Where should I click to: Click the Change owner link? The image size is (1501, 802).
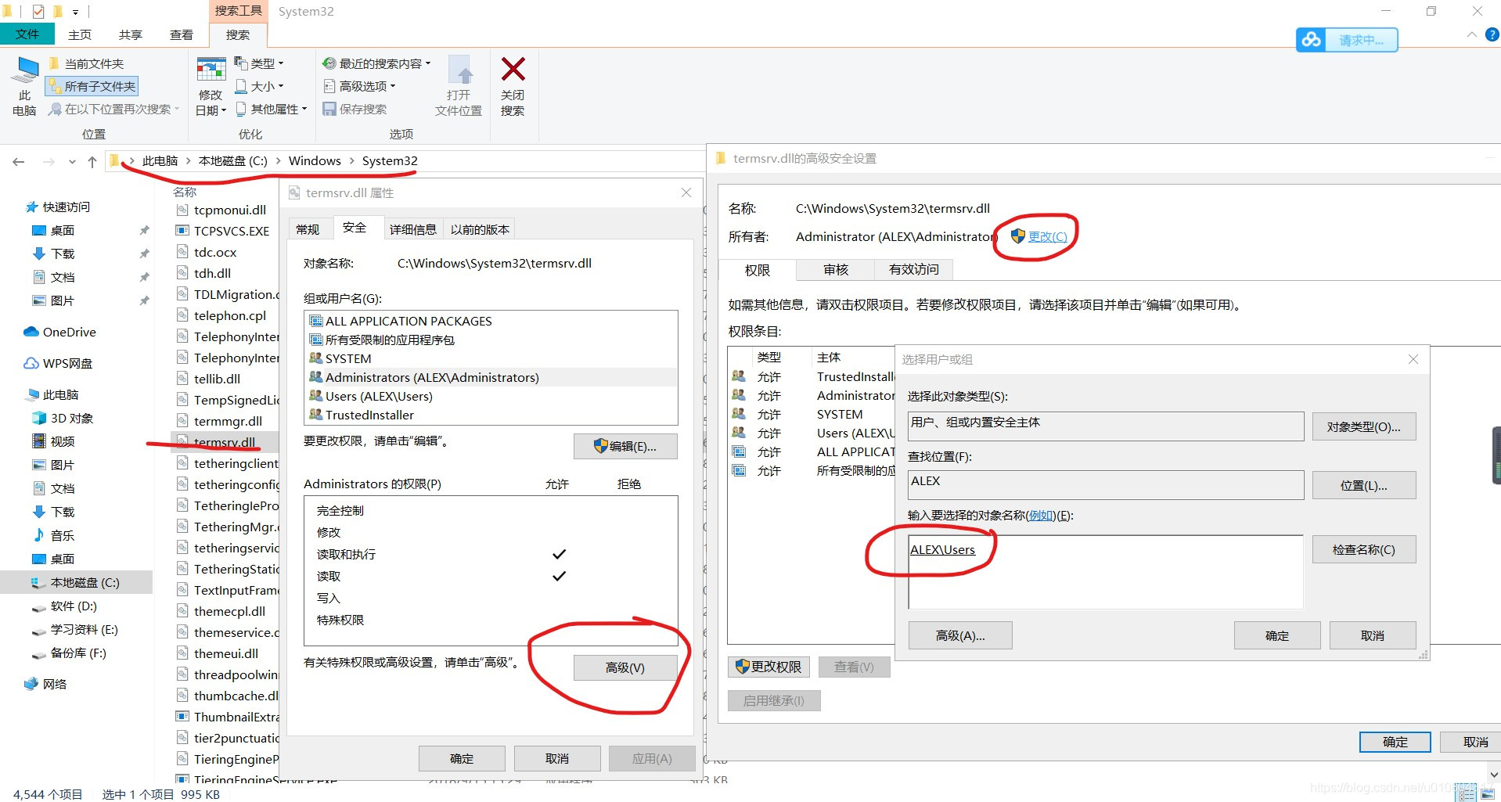point(1047,236)
